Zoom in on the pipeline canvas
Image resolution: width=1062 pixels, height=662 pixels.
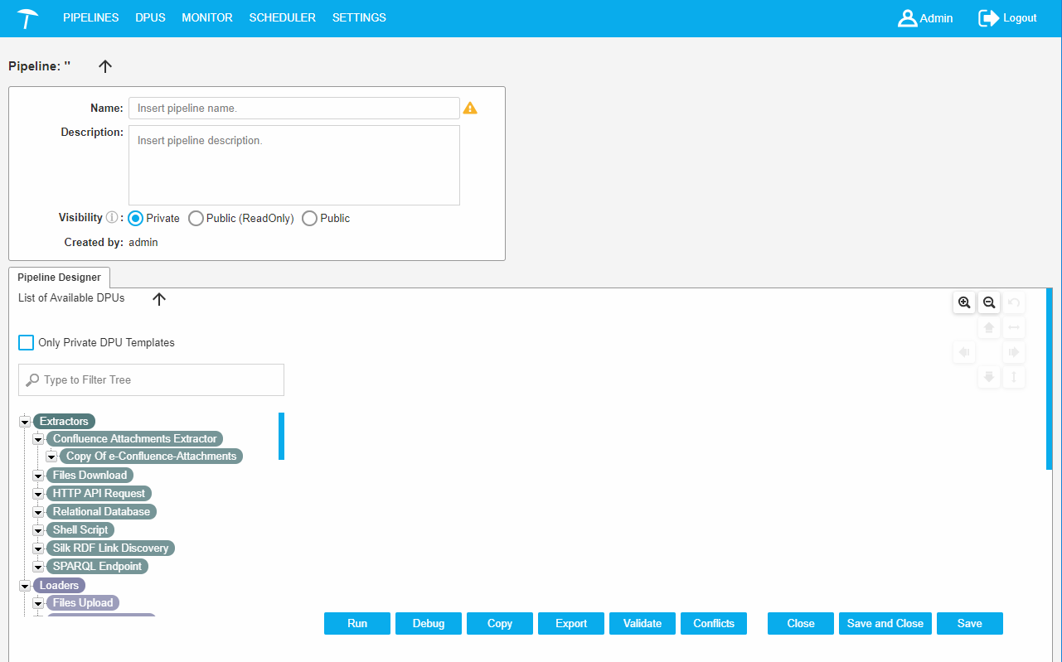[x=964, y=303]
